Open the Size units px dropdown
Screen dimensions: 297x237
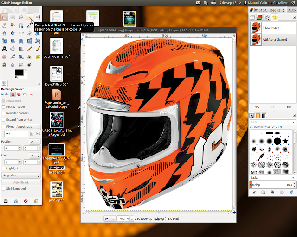click(x=35, y=156)
